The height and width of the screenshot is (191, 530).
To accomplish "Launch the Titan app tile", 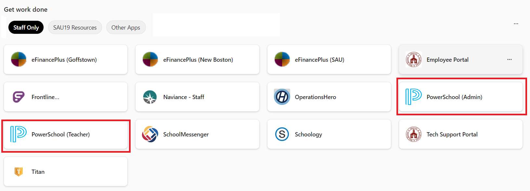I will (x=66, y=172).
